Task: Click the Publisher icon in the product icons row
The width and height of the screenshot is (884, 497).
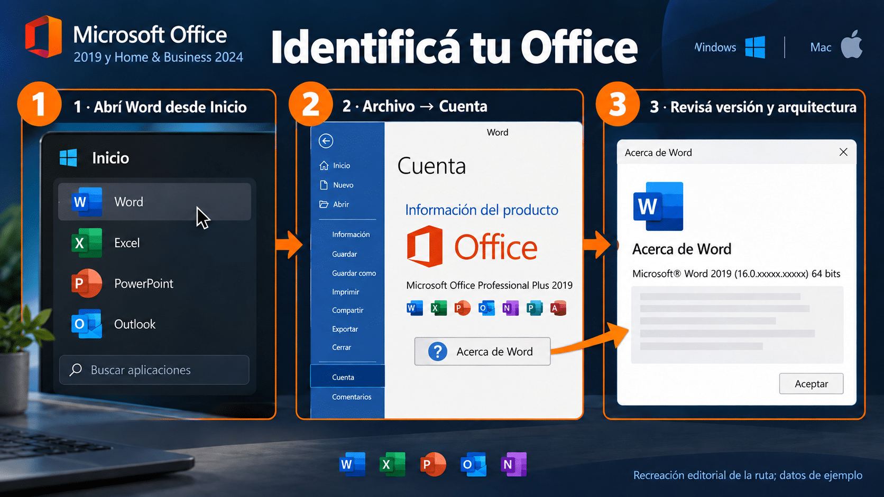Action: click(535, 308)
